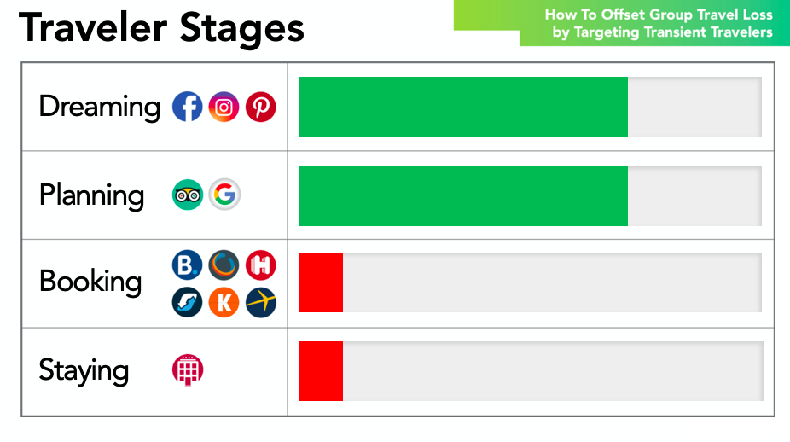Click the blue arrows icon beside Kayak
Viewport: 790px width, 442px height.
click(x=188, y=302)
